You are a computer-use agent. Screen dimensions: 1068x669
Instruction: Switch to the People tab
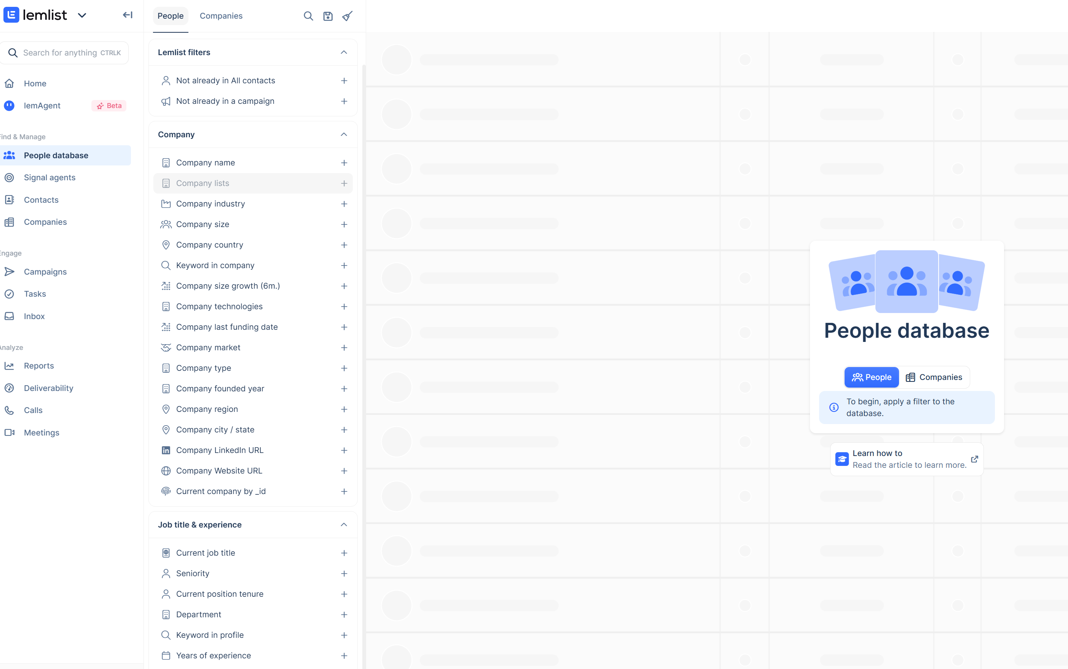tap(171, 16)
